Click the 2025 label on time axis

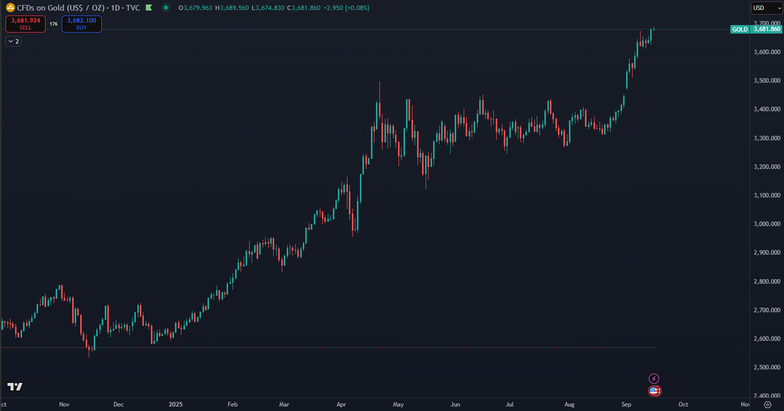[x=175, y=404]
